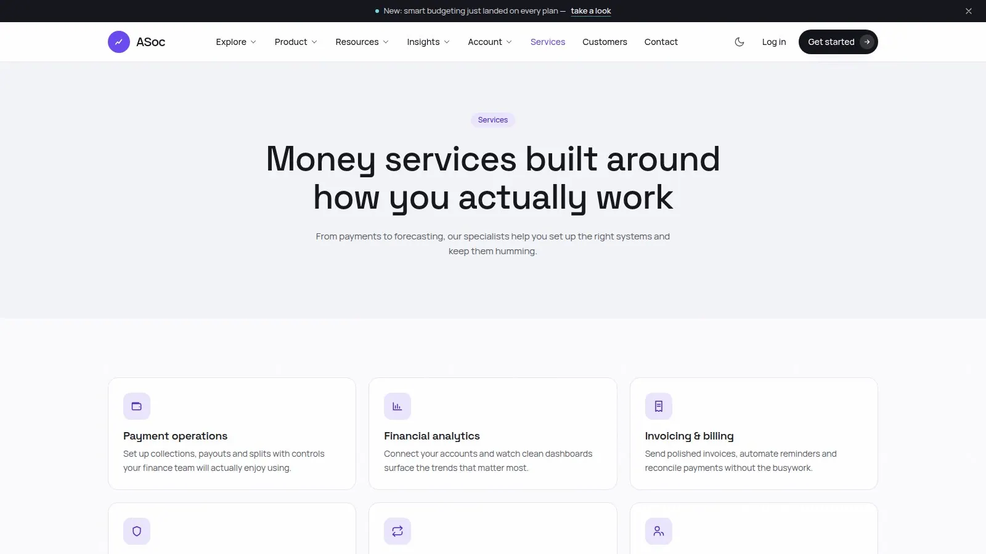Click the 'Set up collections, payouts' description
Screen dimensions: 986x554
pos(224,461)
